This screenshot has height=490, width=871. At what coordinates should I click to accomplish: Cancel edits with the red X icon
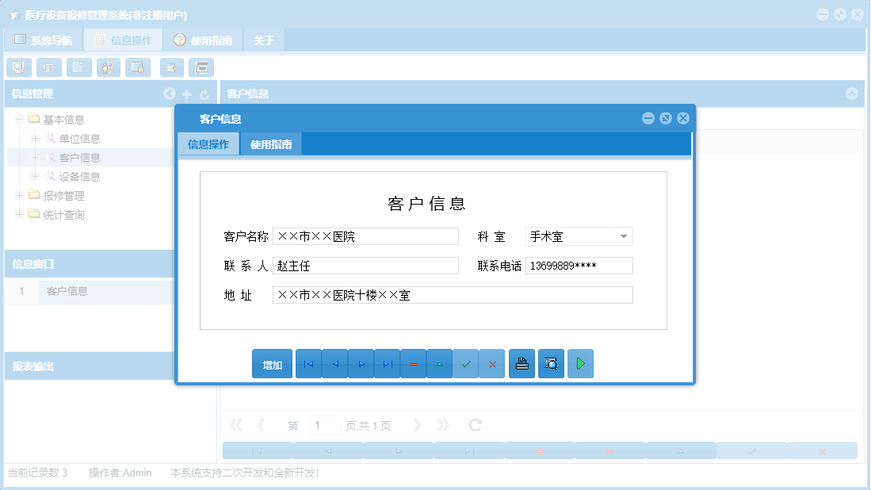point(492,363)
